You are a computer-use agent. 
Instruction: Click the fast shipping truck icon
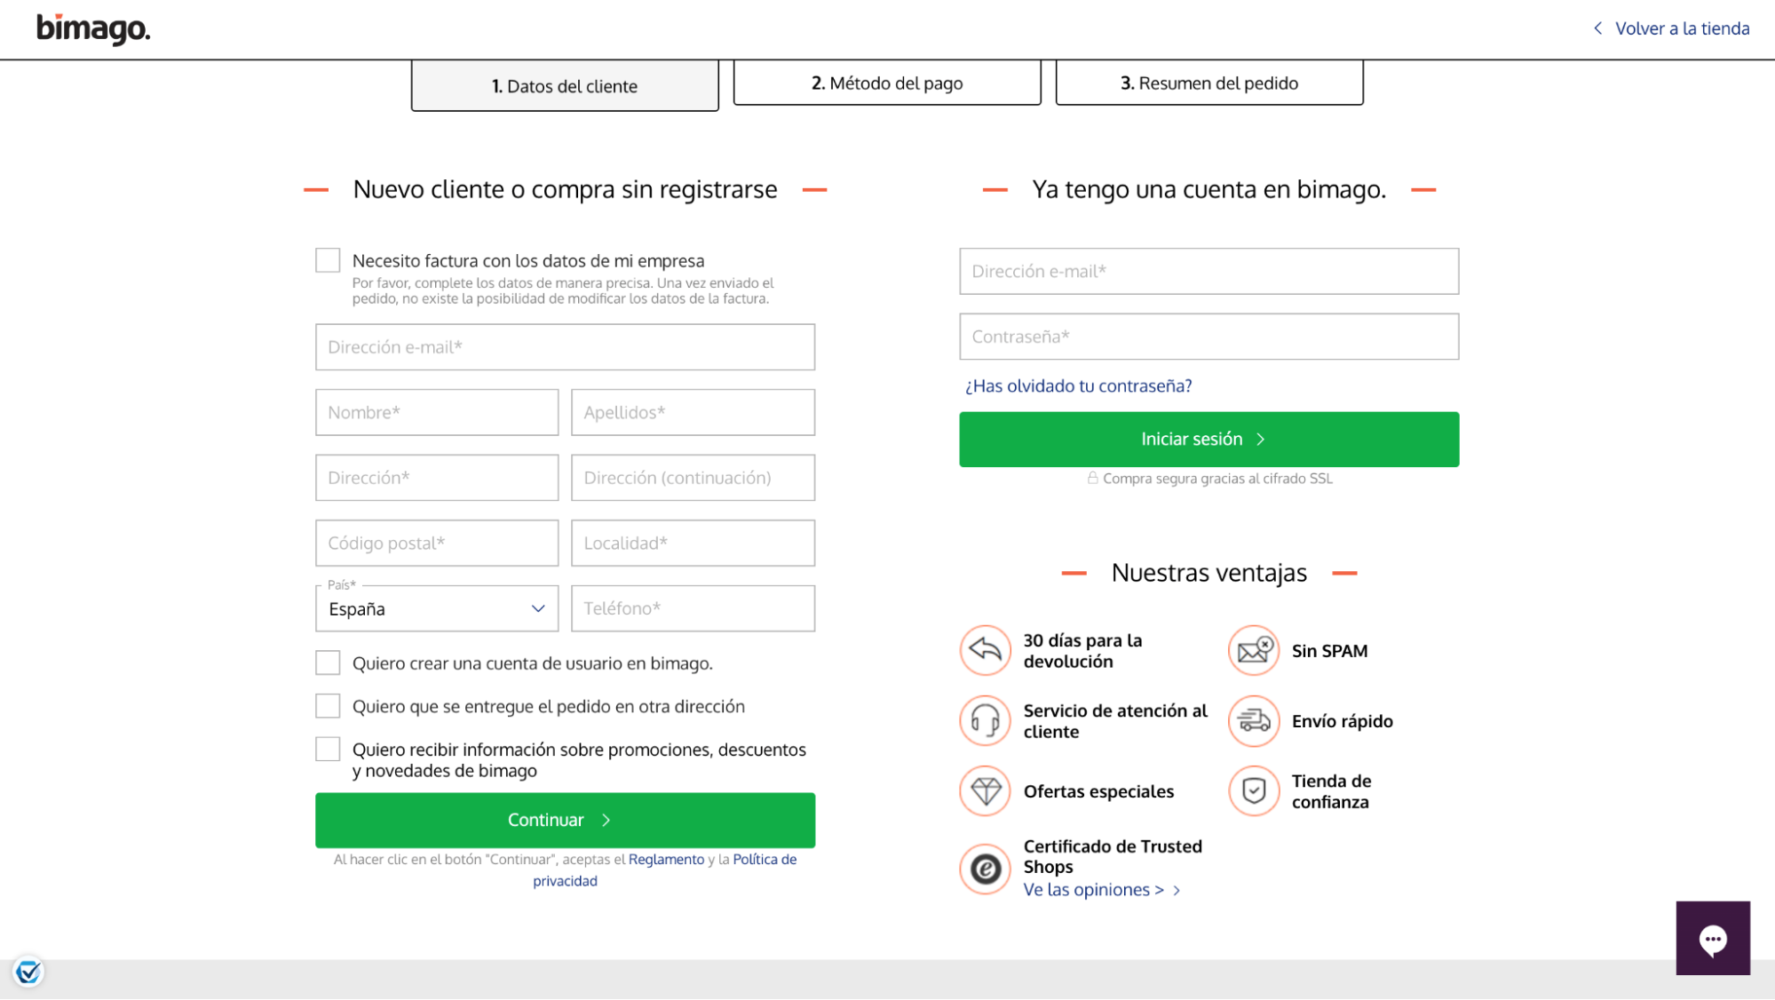(x=1254, y=720)
